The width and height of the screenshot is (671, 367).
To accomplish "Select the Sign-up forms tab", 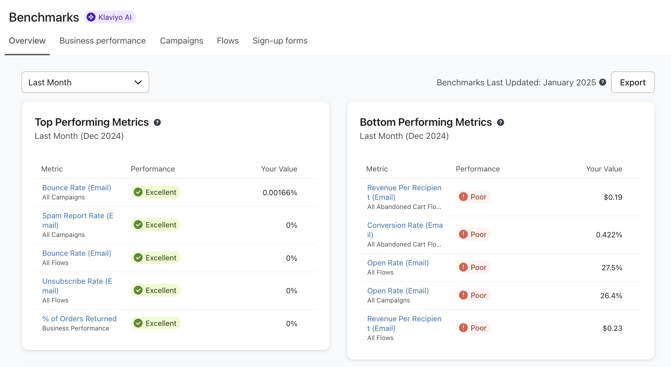I will 280,41.
